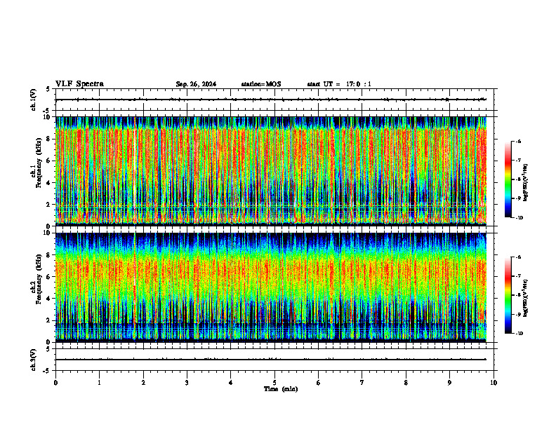This screenshot has height=429, width=556.
Task: Click the "start UT = 17: 0 : 1" text
Action: point(339,84)
